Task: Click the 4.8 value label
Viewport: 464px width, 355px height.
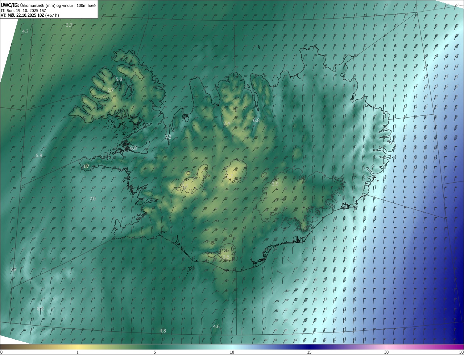Action: click(x=163, y=331)
